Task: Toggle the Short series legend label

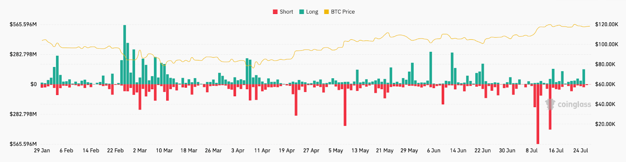Action: (286, 12)
